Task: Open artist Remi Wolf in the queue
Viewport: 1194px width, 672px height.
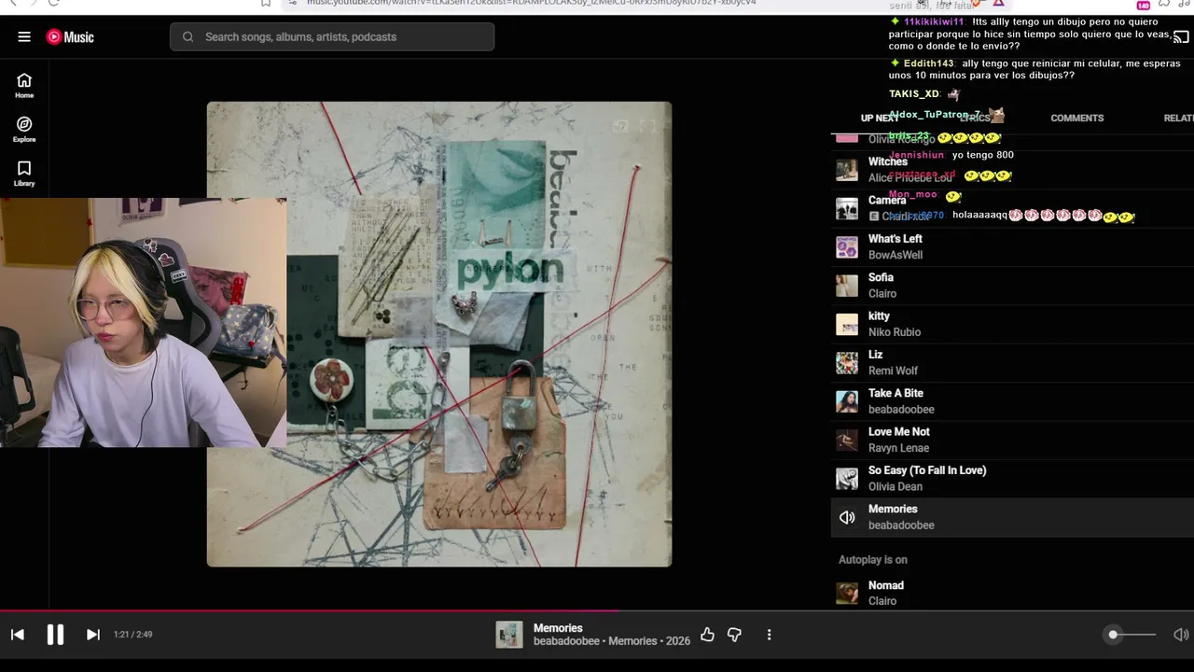Action: (x=893, y=371)
